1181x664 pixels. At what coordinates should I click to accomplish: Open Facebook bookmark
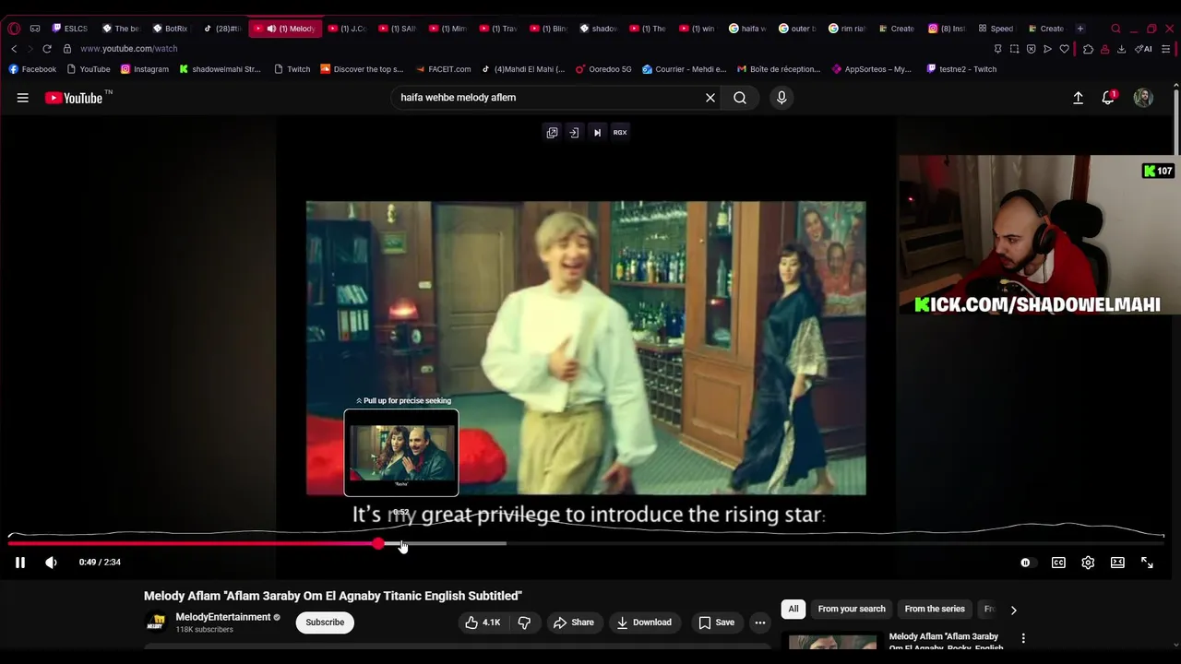(x=32, y=69)
